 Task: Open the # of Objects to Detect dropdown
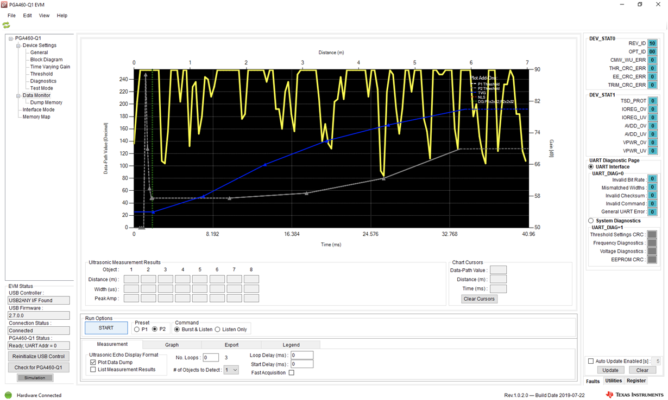231,370
